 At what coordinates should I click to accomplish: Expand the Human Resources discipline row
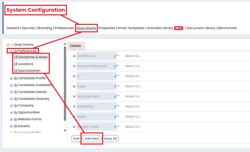74,66
